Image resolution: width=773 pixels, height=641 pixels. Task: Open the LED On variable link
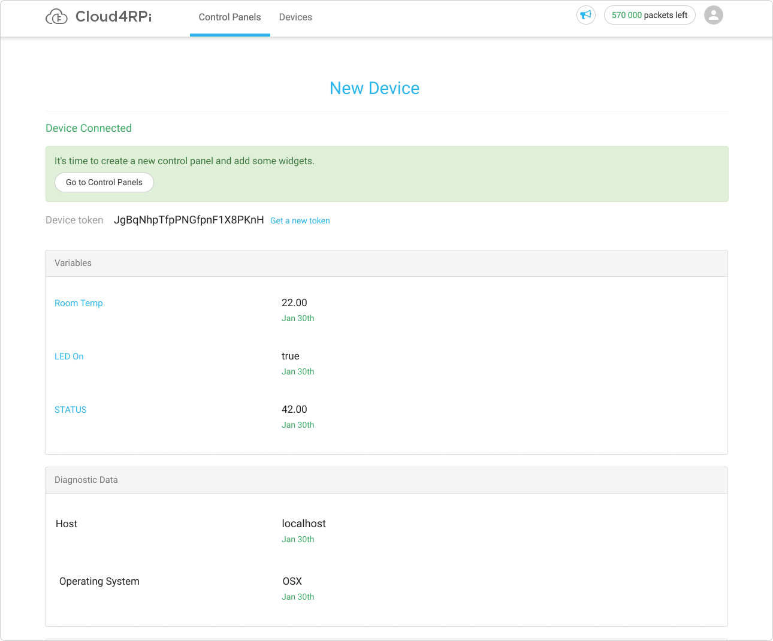(69, 356)
